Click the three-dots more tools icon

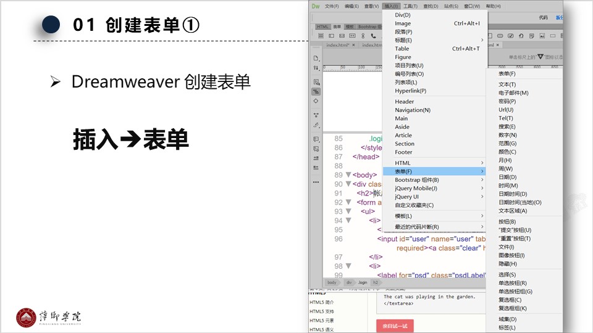[316, 182]
